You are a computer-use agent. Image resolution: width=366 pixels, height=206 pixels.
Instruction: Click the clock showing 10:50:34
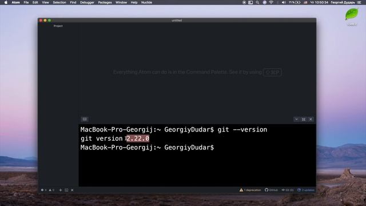[319, 2]
